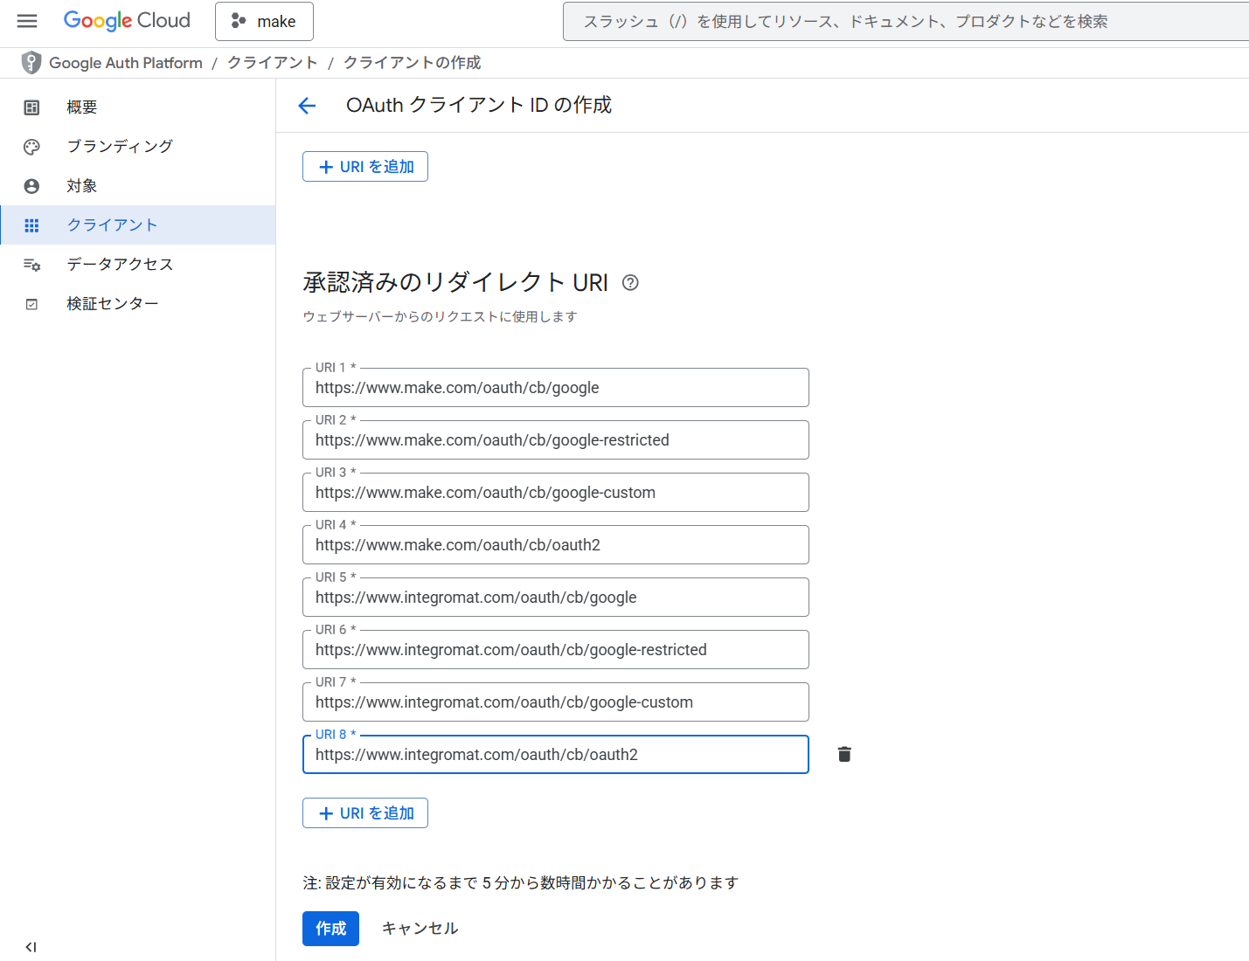Click the upper URI を追加 button
The image size is (1249, 961).
click(x=365, y=167)
